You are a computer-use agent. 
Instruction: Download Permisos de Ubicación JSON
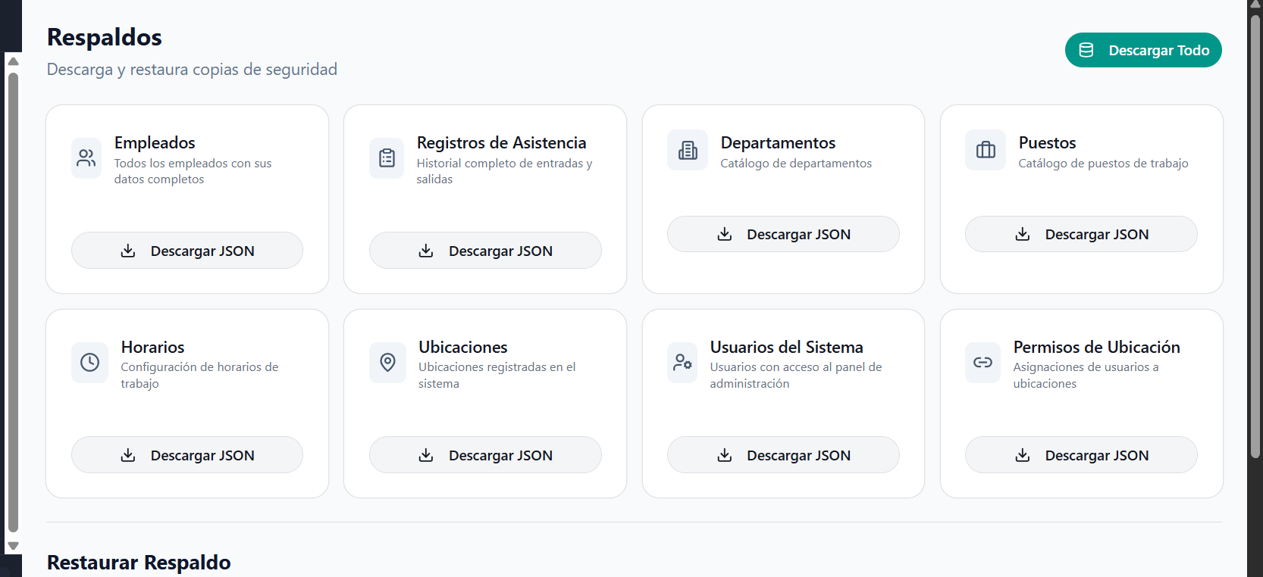click(x=1081, y=455)
